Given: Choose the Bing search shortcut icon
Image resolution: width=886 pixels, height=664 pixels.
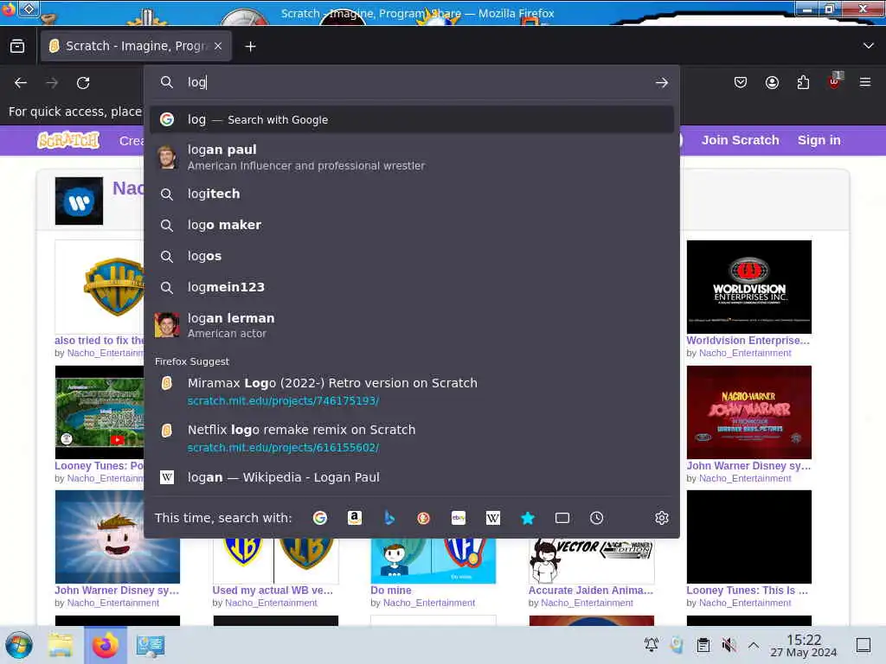Looking at the screenshot, I should [x=389, y=518].
